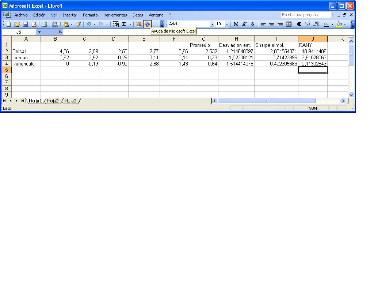Image resolution: width=374 pixels, height=281 pixels.
Task: Open the Herramientas menu
Action: (x=115, y=15)
